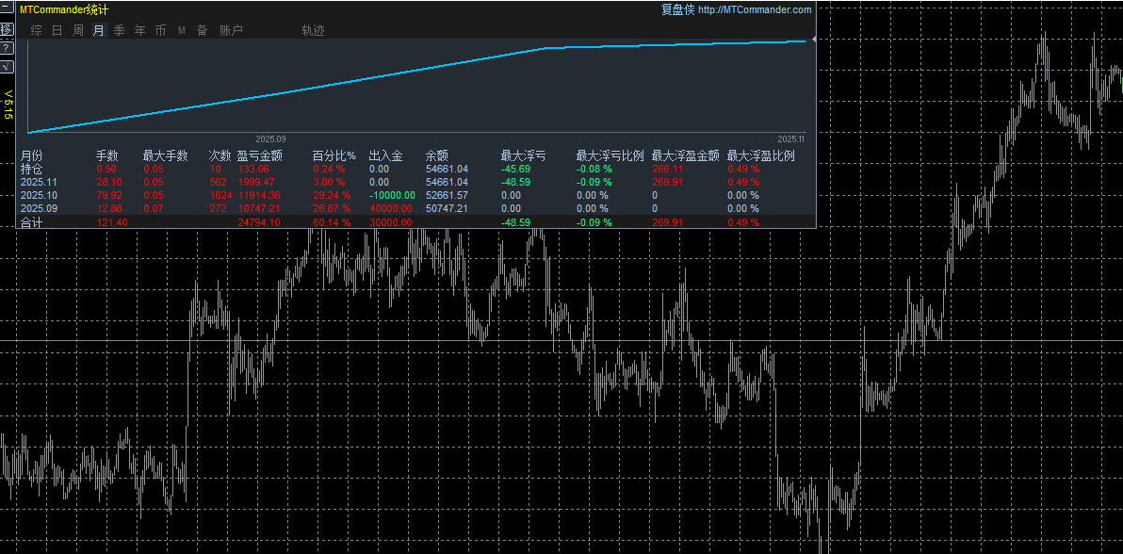This screenshot has width=1123, height=554.
Task: Click floating loss -45.69 in 持仓 row
Action: 515,170
